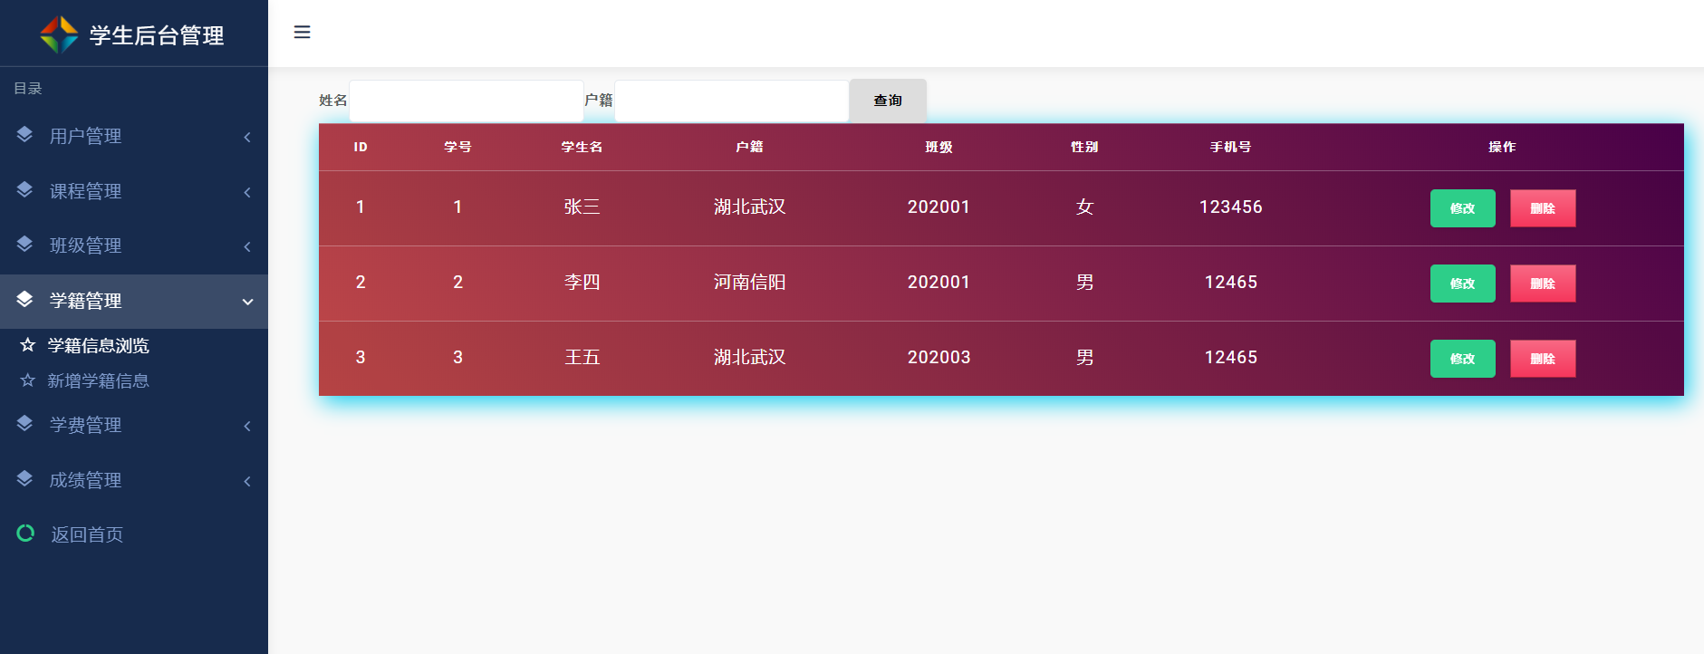
Task: Delete the 李四 row with 删除
Action: click(x=1542, y=284)
